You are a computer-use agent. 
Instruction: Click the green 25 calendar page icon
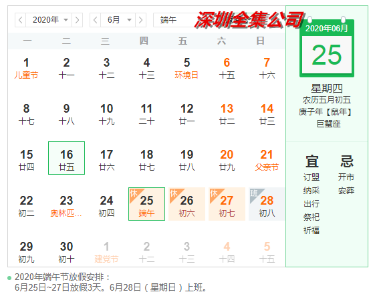327,49
